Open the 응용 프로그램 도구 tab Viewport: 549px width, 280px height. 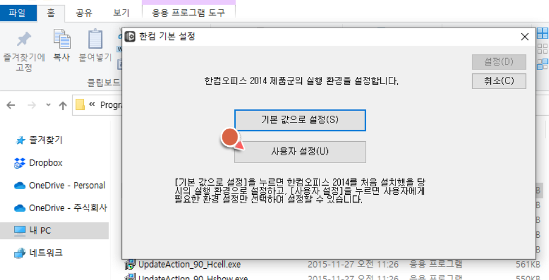click(188, 14)
